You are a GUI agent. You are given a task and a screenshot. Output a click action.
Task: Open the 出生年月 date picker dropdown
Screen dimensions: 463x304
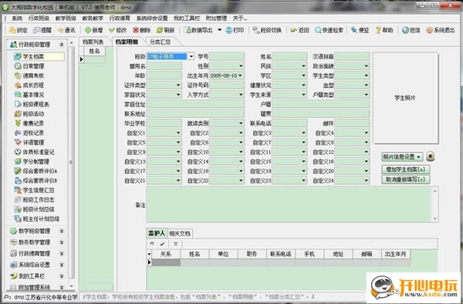click(240, 75)
